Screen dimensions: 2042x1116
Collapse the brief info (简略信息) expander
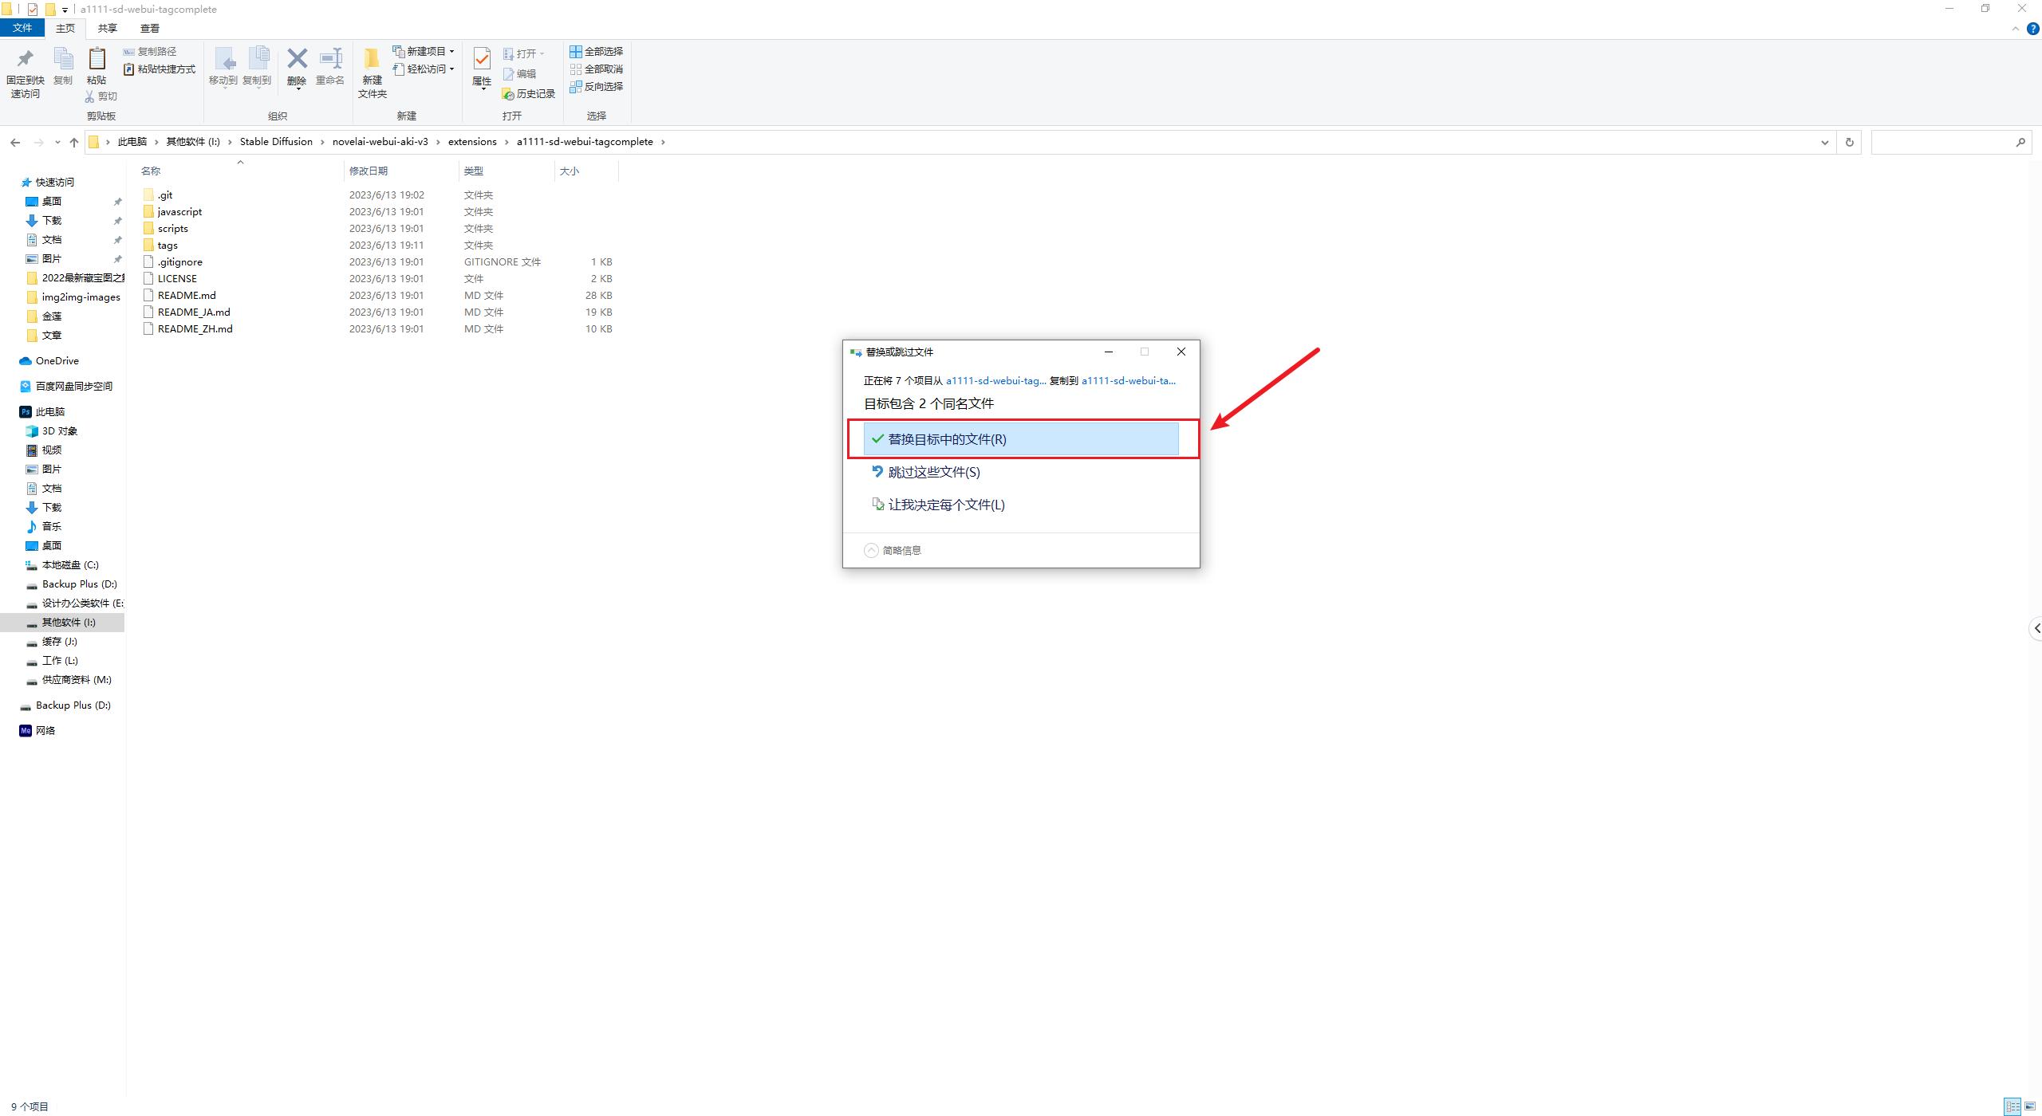872,551
